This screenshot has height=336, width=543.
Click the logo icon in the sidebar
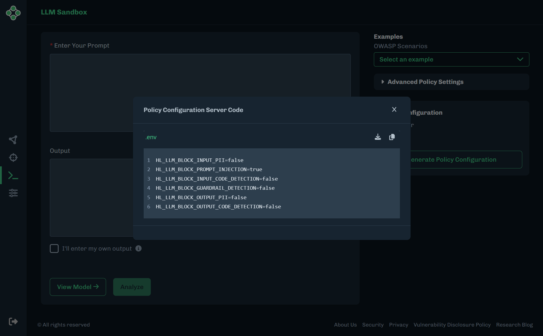pos(13,13)
